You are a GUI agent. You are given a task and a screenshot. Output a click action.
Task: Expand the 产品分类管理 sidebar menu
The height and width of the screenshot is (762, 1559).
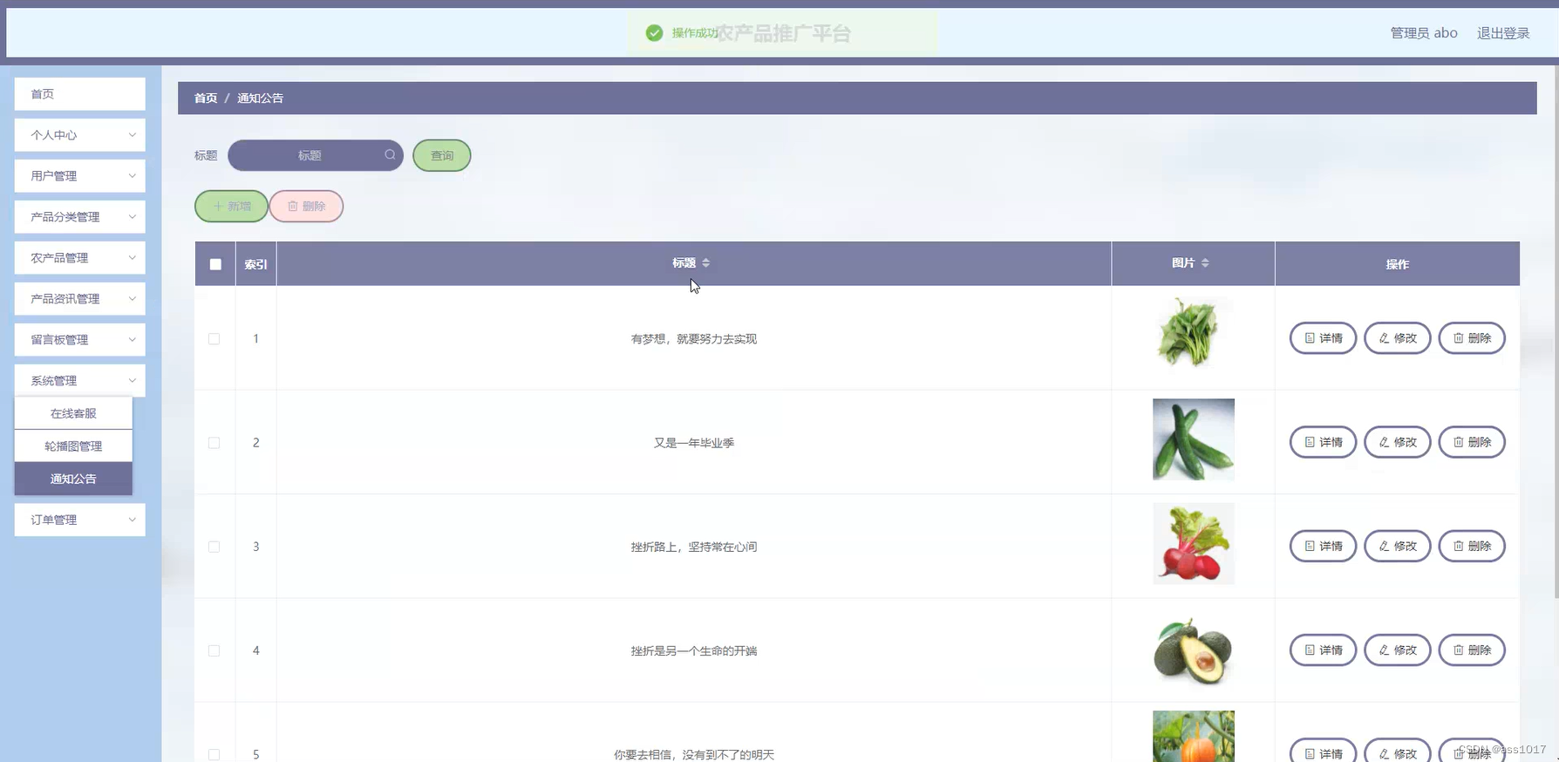click(x=79, y=217)
